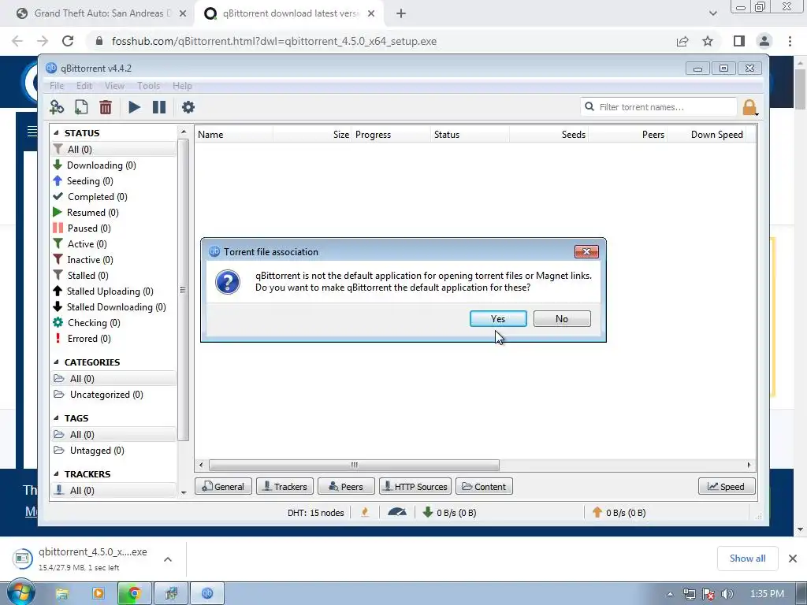Bookmark page with Chrome star icon
Image resolution: width=807 pixels, height=605 pixels.
pyautogui.click(x=708, y=41)
